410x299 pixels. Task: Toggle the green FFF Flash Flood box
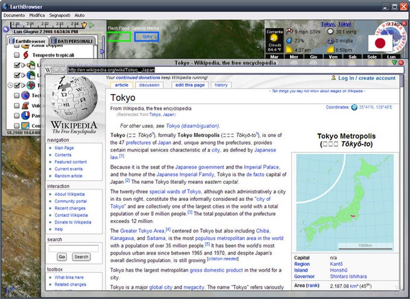pyautogui.click(x=119, y=37)
